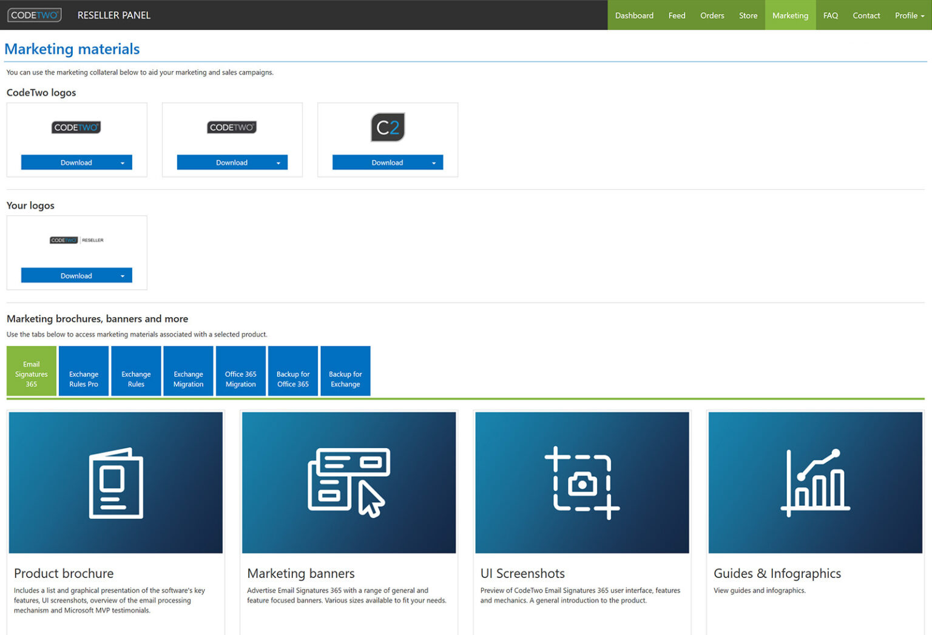
Task: Click the UI Screenshots camera icon
Action: [582, 483]
